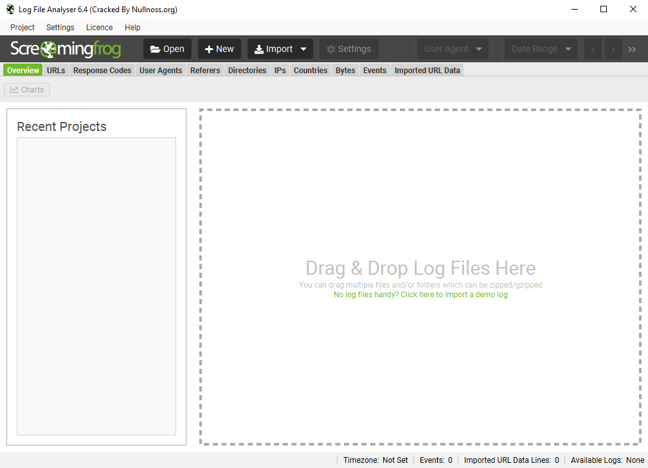Switch to the IPs tab
648x468 pixels.
coord(280,70)
